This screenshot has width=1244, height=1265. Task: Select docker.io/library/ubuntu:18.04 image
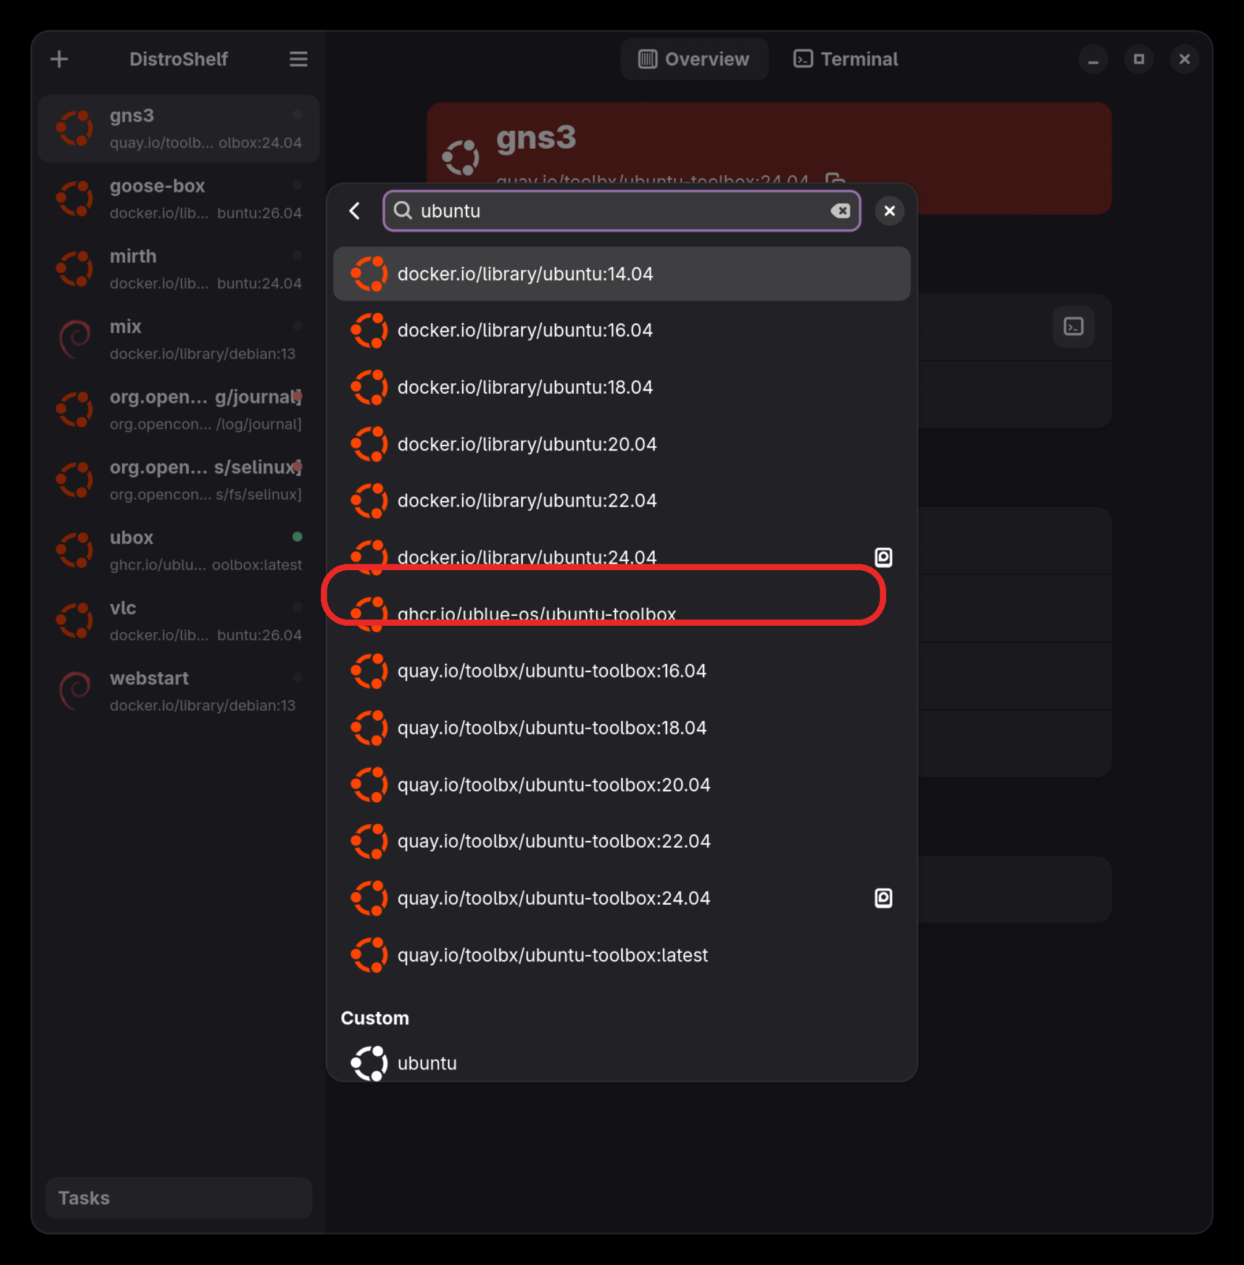tap(621, 387)
